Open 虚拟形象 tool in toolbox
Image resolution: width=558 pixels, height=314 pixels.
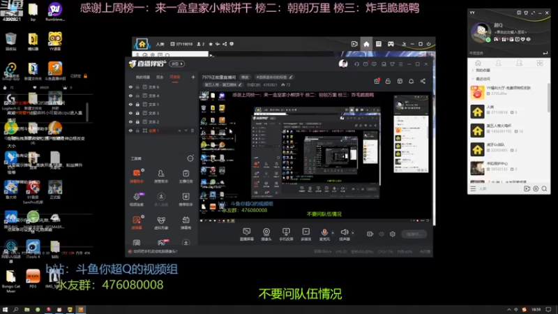[x=161, y=223]
